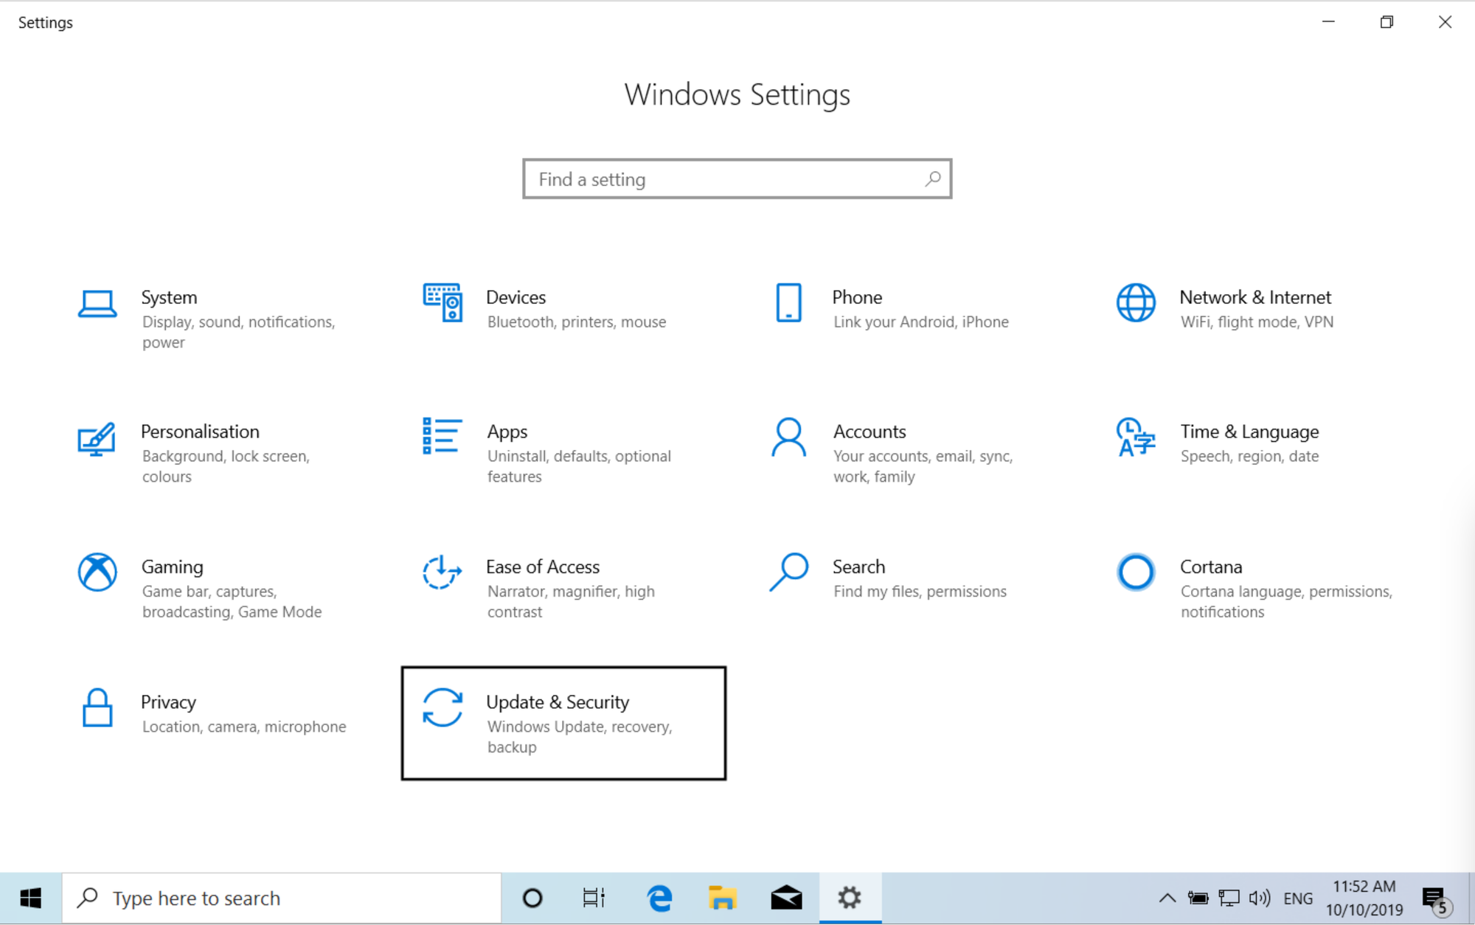Open Update & Security refresh arrows icon
The image size is (1475, 925).
tap(442, 707)
